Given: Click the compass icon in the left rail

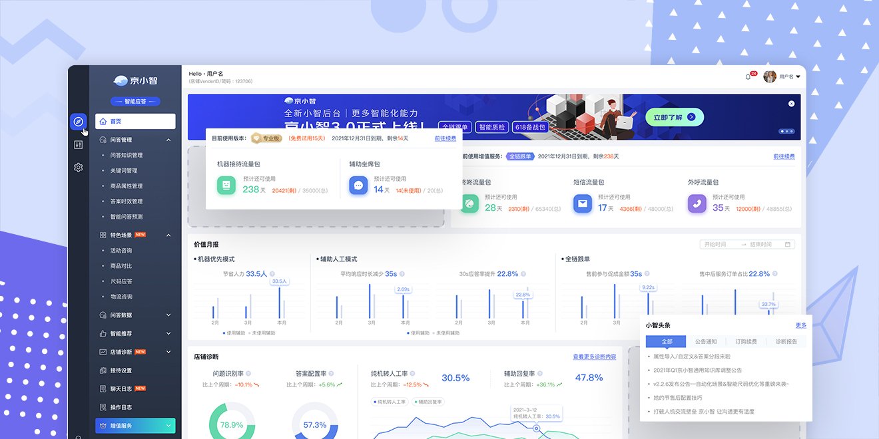Looking at the screenshot, I should (78, 122).
